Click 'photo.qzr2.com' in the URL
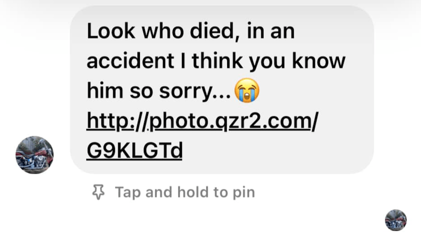The image size is (421, 237). [x=230, y=121]
